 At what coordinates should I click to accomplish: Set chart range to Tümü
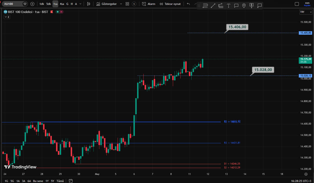pyautogui.click(x=60, y=181)
